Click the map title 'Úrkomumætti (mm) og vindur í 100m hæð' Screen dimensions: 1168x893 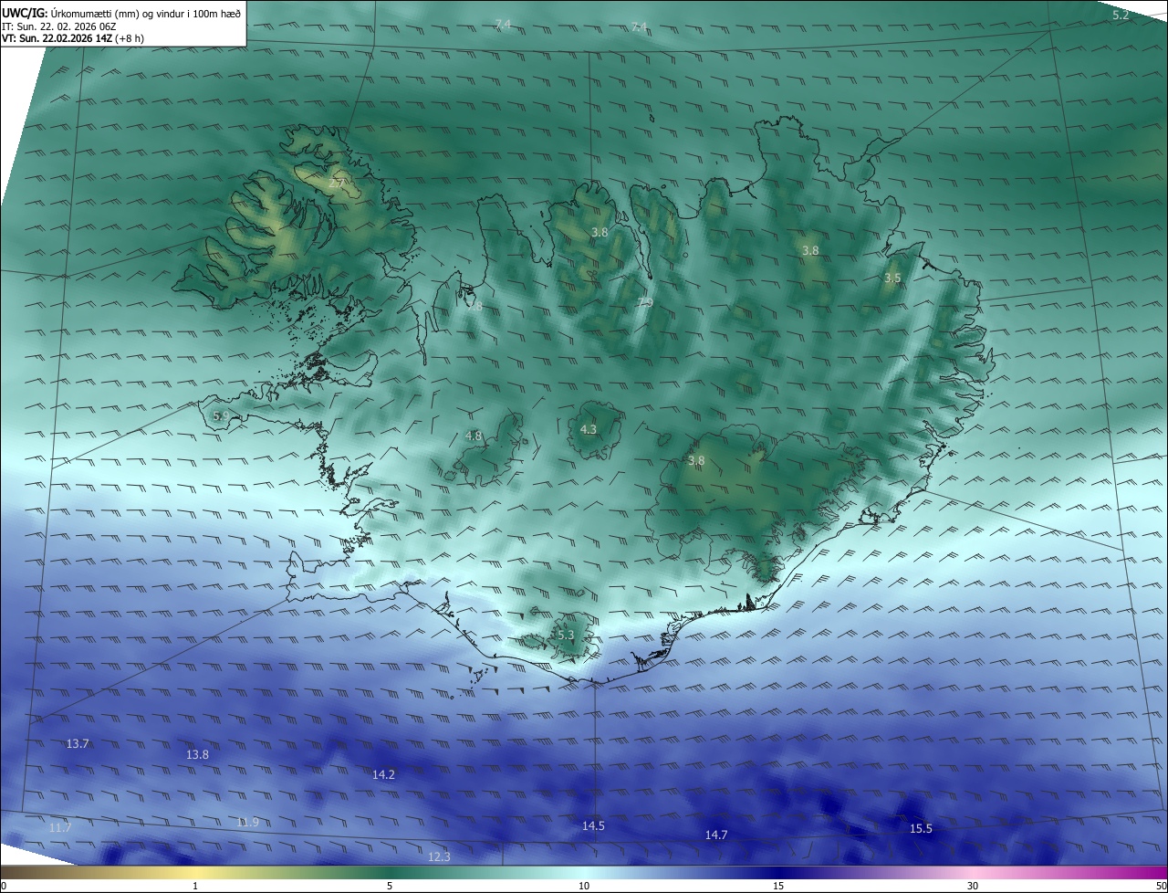[145, 13]
